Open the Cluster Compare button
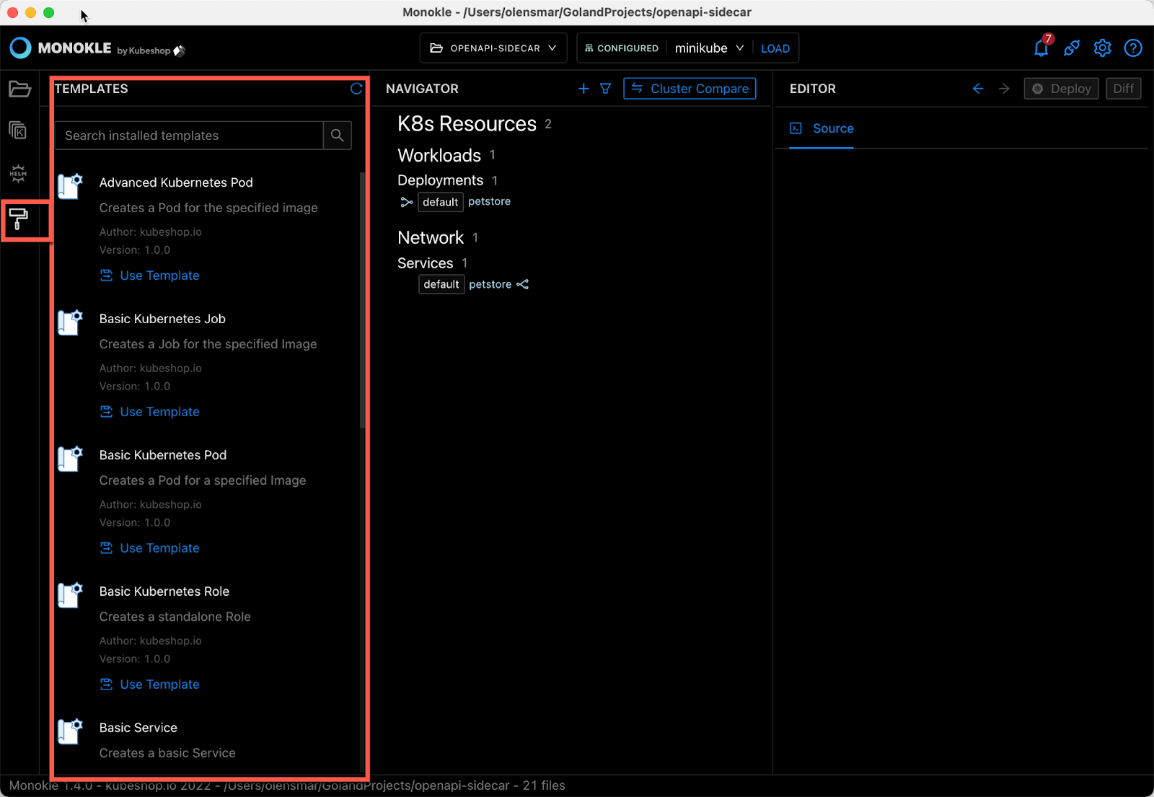Image resolution: width=1154 pixels, height=797 pixels. [690, 88]
